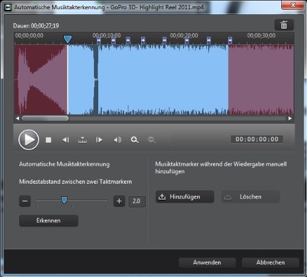Step to the next frame

pos(99,140)
